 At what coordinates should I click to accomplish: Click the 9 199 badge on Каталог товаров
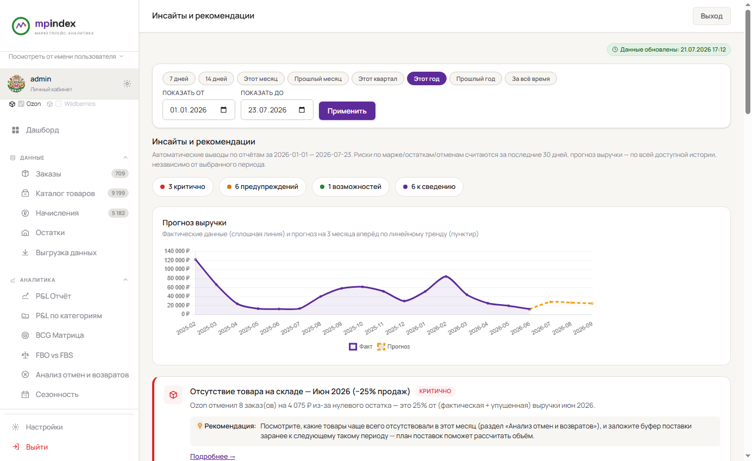pyautogui.click(x=118, y=193)
